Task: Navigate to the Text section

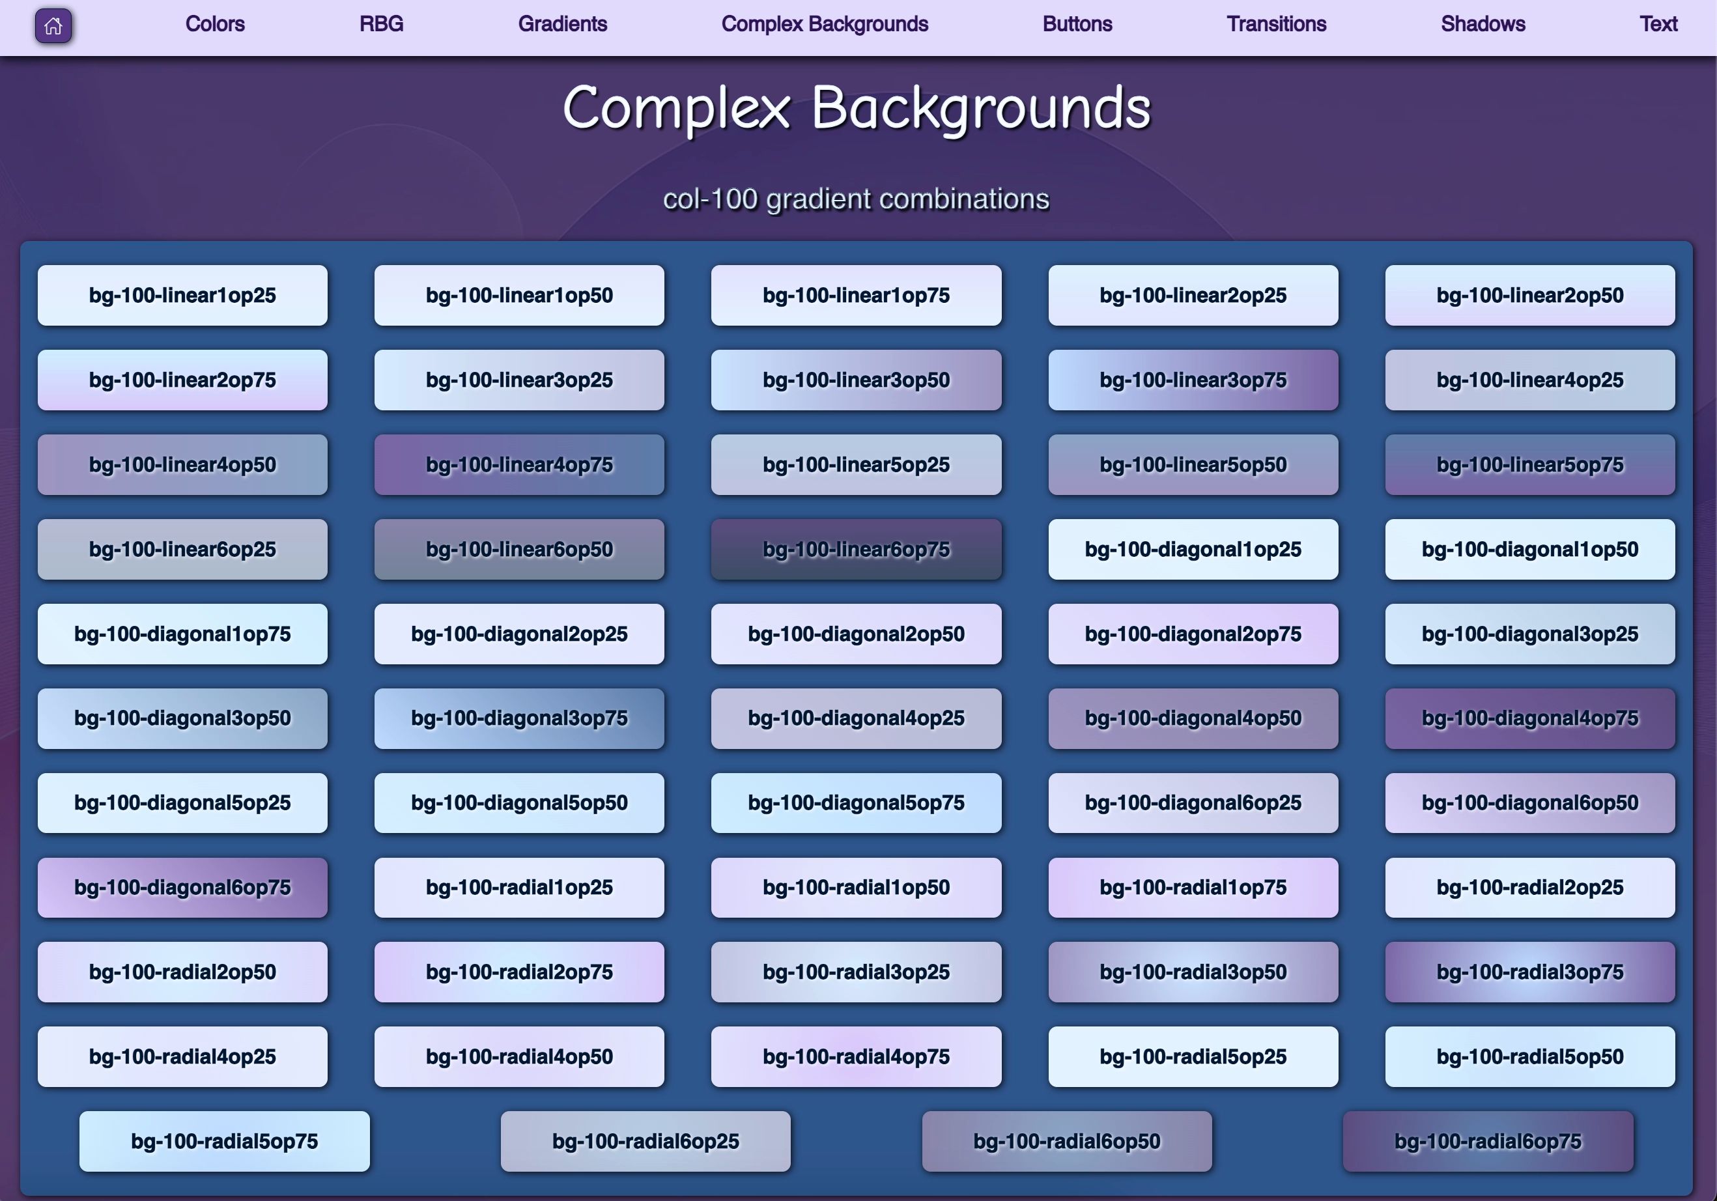Action: tap(1657, 24)
